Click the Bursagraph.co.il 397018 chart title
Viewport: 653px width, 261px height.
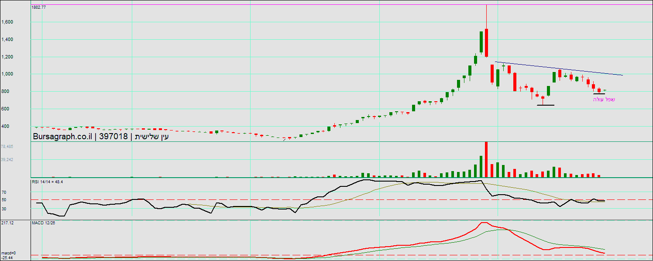(x=101, y=137)
